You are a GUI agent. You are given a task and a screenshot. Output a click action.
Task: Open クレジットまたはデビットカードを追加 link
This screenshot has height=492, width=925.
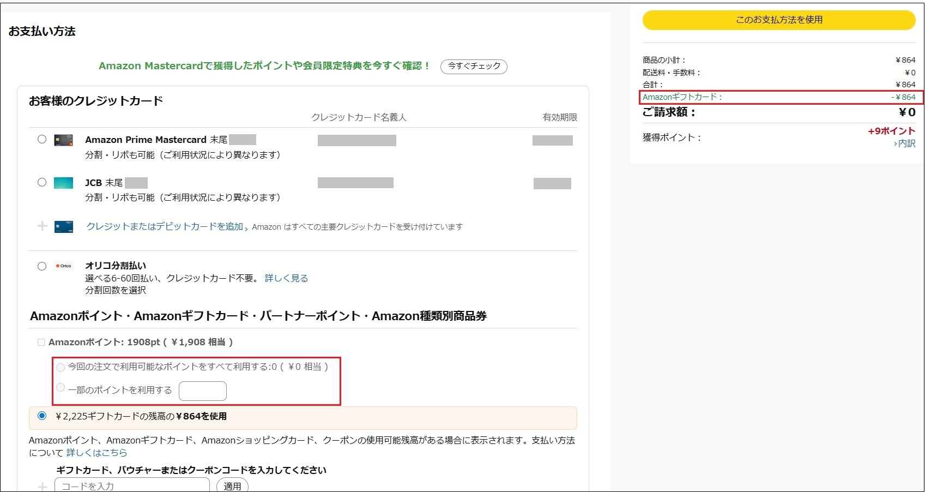click(165, 226)
